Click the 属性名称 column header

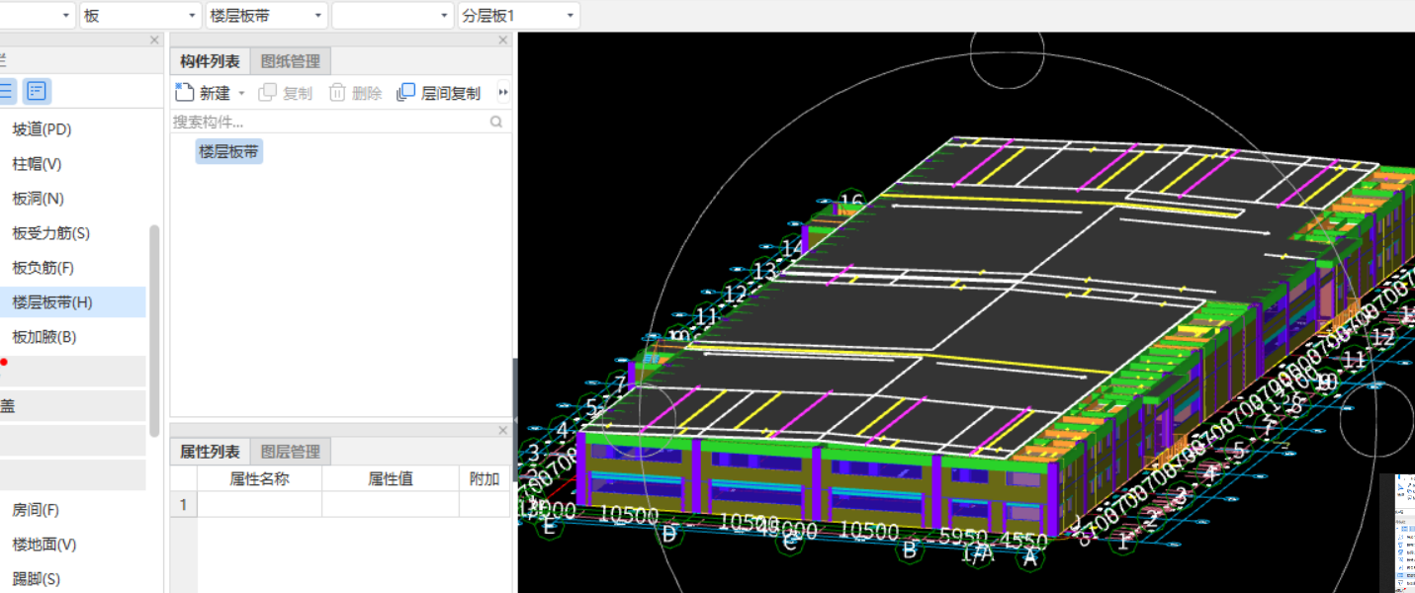[259, 478]
